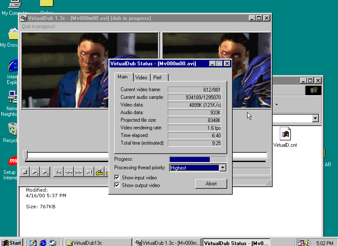Click the step forward double-arrow button
Viewport: 338px width, 246px height.
(79, 172)
